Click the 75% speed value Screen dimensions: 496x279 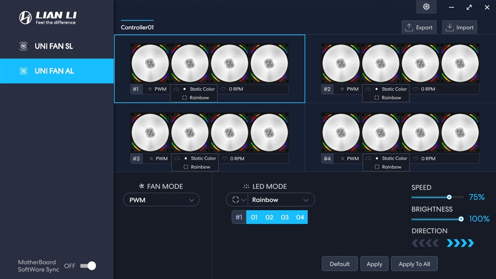pos(477,197)
